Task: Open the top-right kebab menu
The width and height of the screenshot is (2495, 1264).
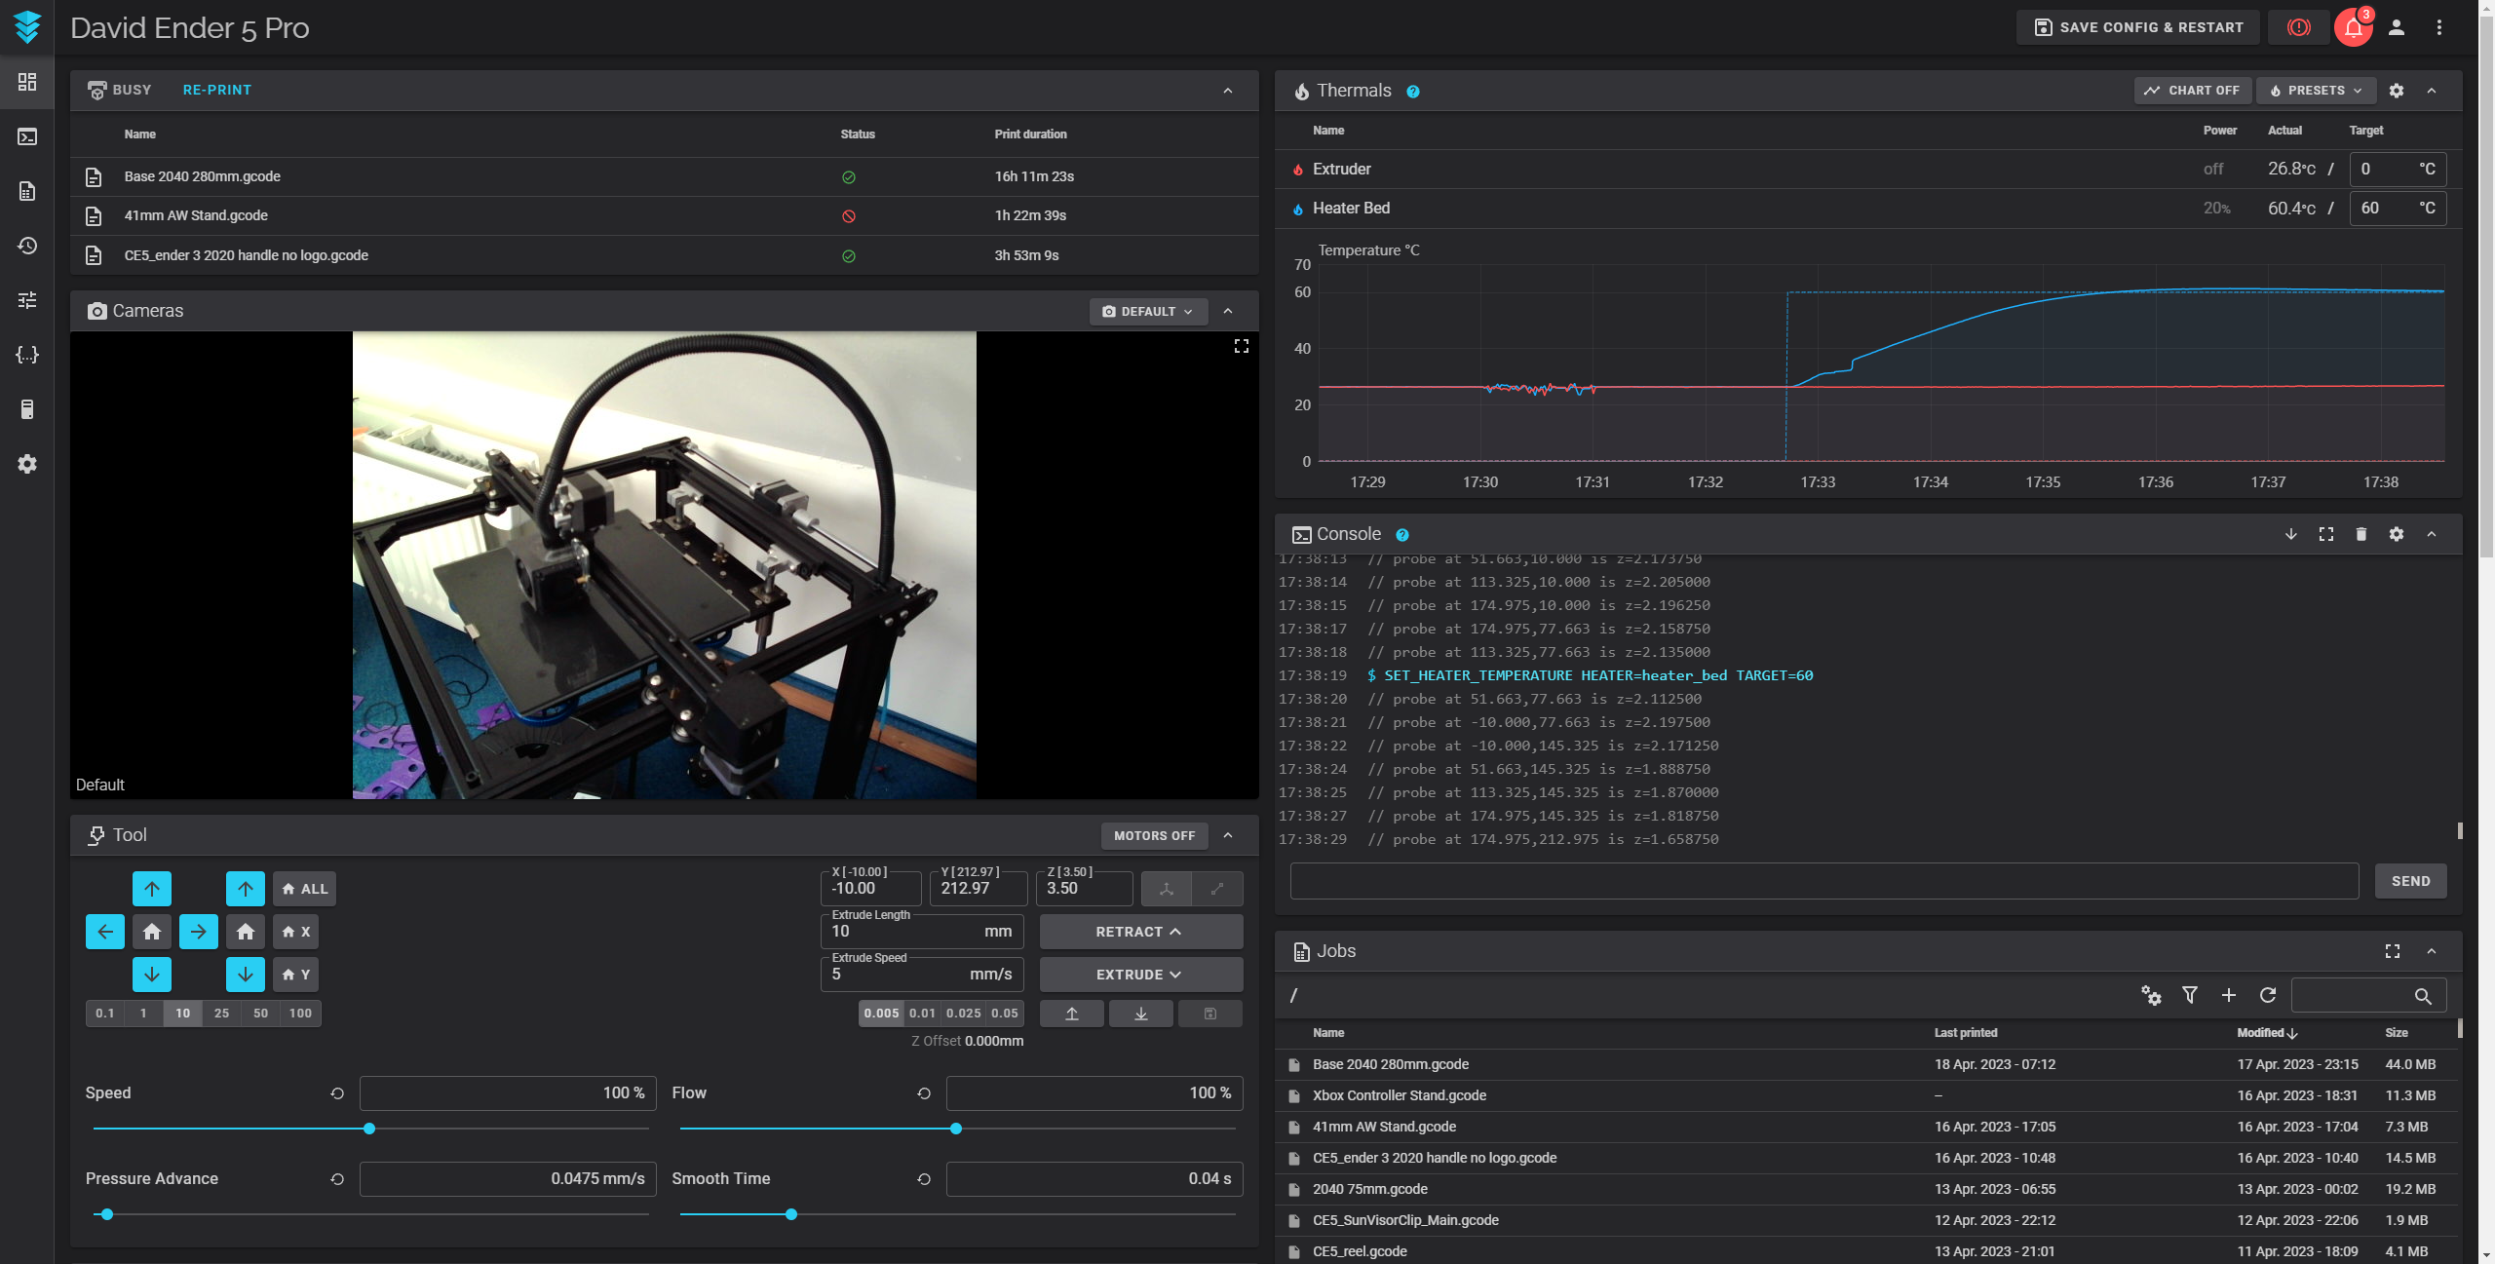Action: pos(2438,27)
